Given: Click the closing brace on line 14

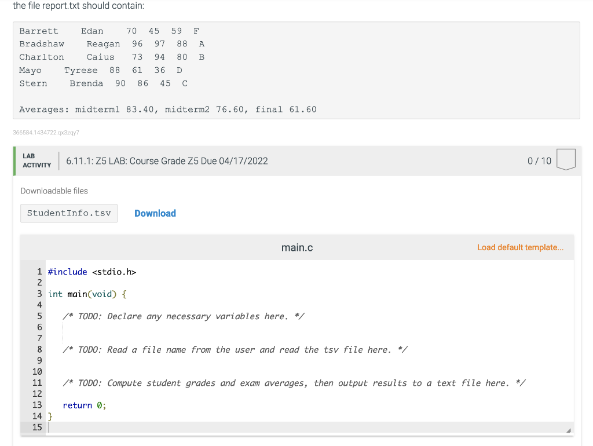Looking at the screenshot, I should [50, 416].
